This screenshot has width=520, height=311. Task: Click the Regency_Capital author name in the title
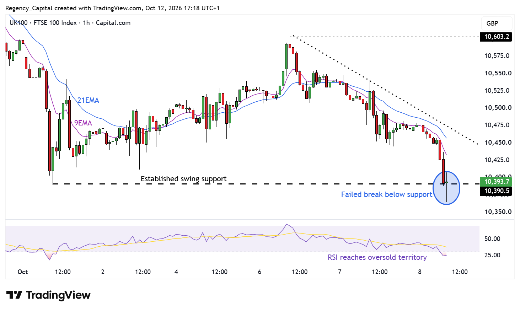coord(29,8)
